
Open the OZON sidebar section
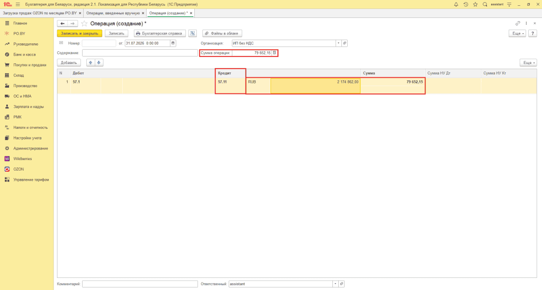point(19,170)
